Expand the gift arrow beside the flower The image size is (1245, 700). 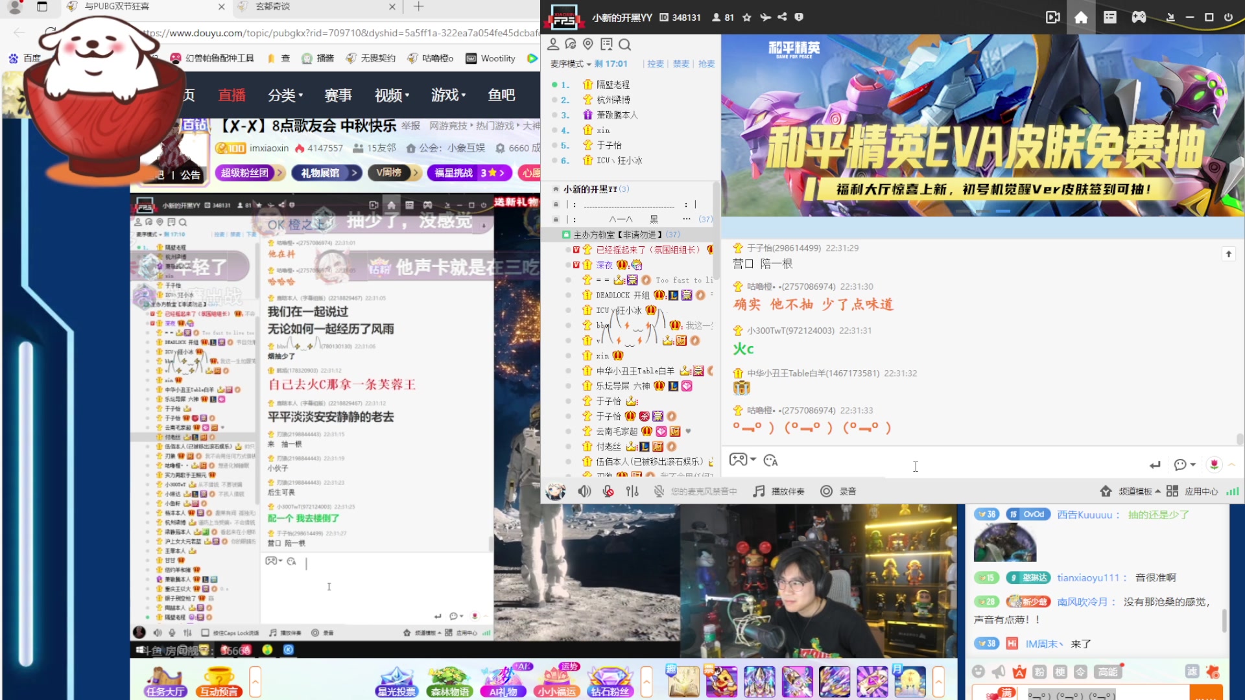[1231, 464]
